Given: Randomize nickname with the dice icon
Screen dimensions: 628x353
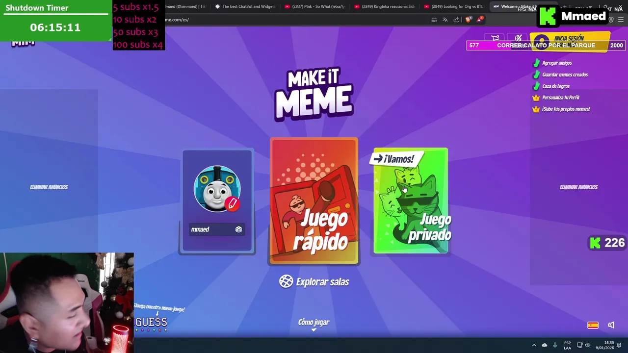Looking at the screenshot, I should point(238,229).
